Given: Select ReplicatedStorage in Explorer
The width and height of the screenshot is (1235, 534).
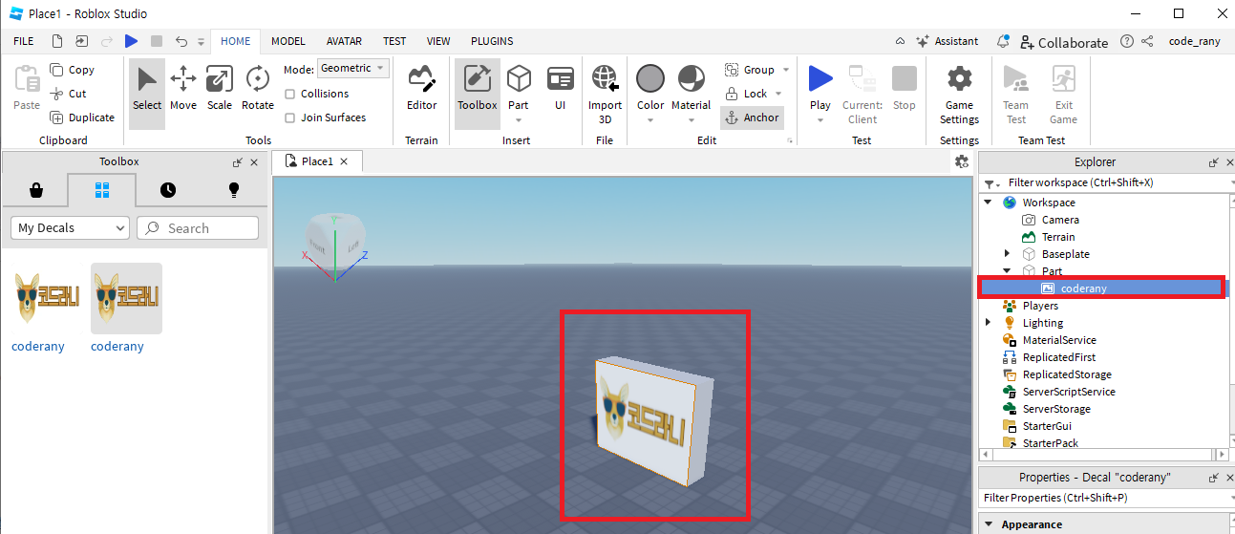Looking at the screenshot, I should (x=1067, y=374).
